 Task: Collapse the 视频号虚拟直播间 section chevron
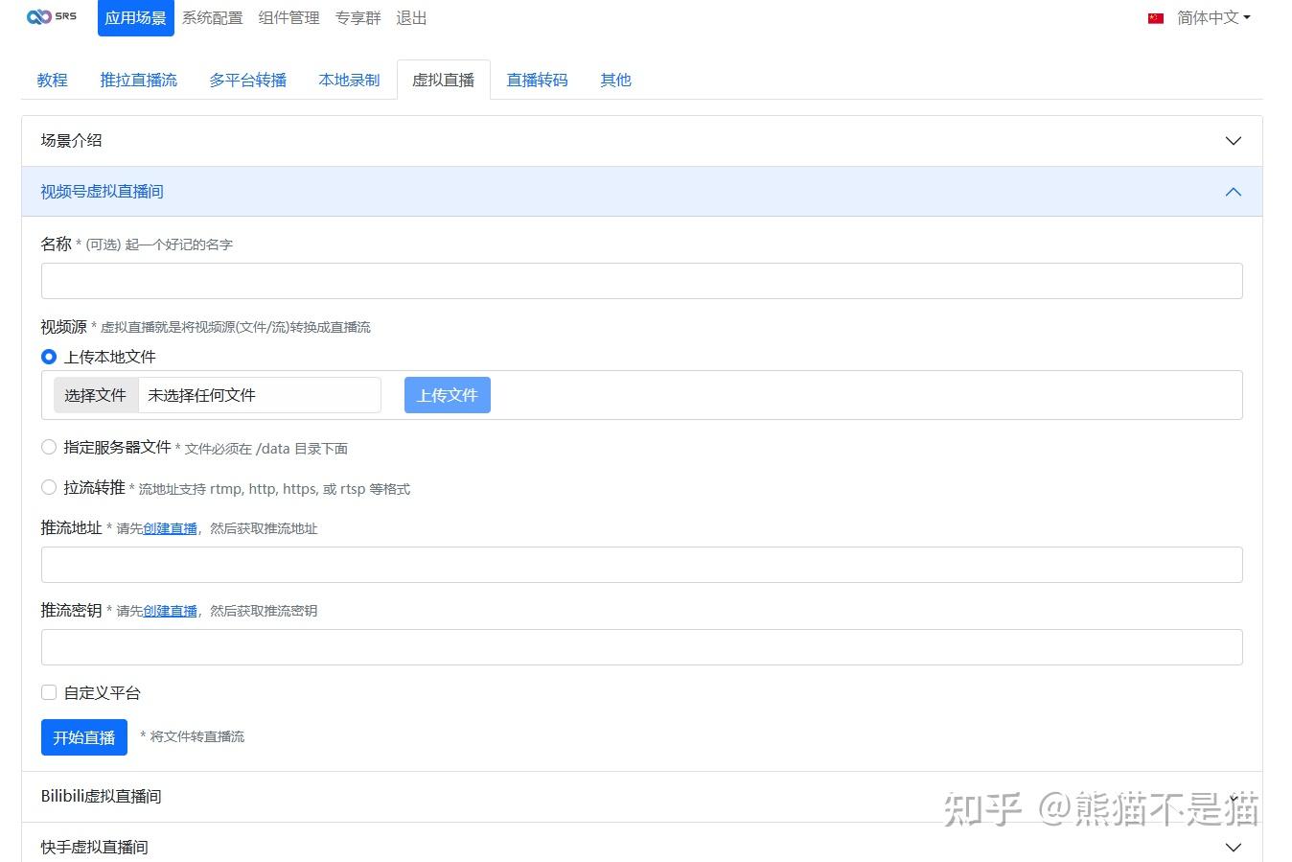(x=1234, y=192)
